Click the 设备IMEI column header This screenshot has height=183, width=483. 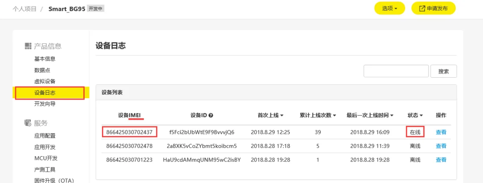(x=129, y=115)
